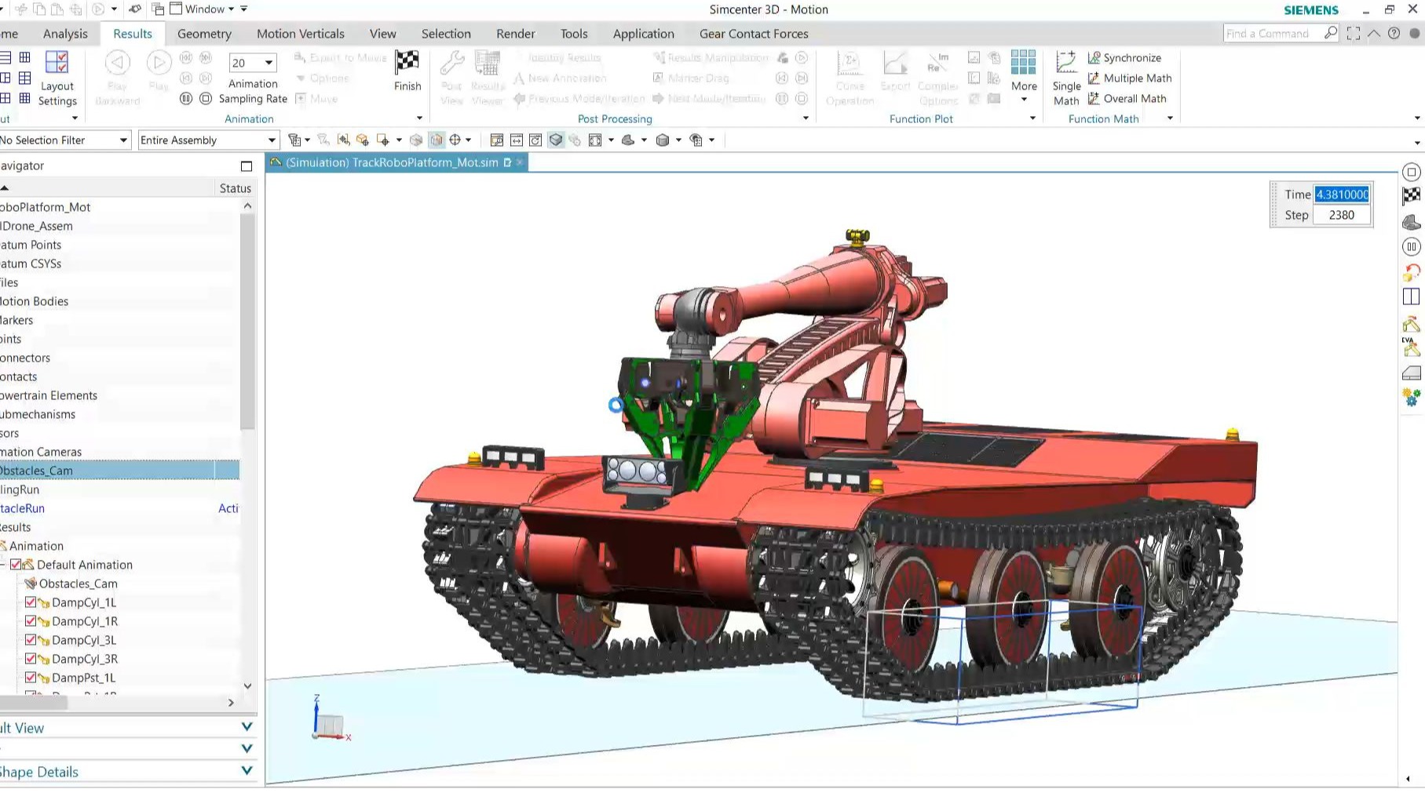Open the Render tab
This screenshot has height=800, width=1425.
pos(516,34)
